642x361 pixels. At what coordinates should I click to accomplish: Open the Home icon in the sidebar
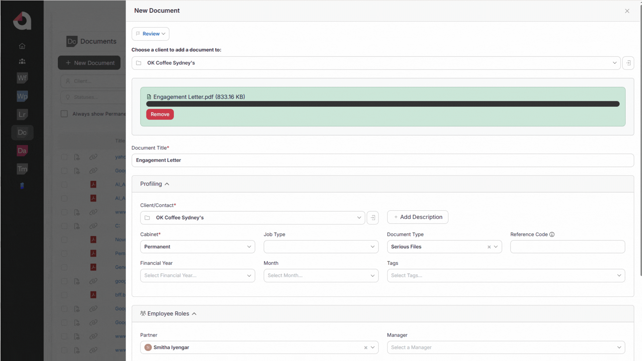pos(22,46)
